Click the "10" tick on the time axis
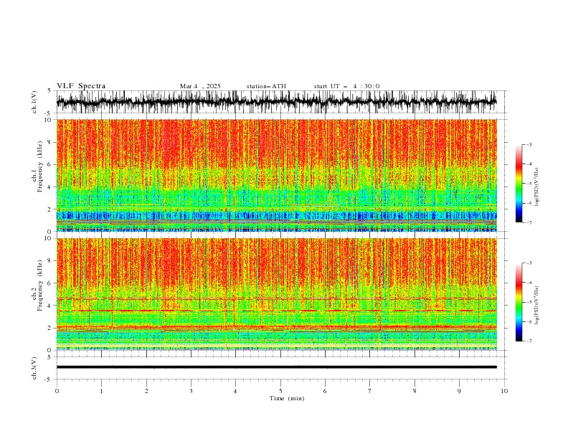568x439 pixels. click(x=504, y=391)
